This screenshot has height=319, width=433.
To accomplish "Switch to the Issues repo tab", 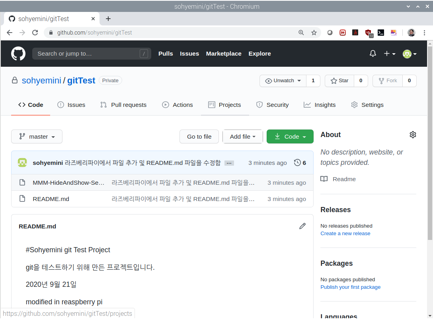I will click(x=71, y=105).
